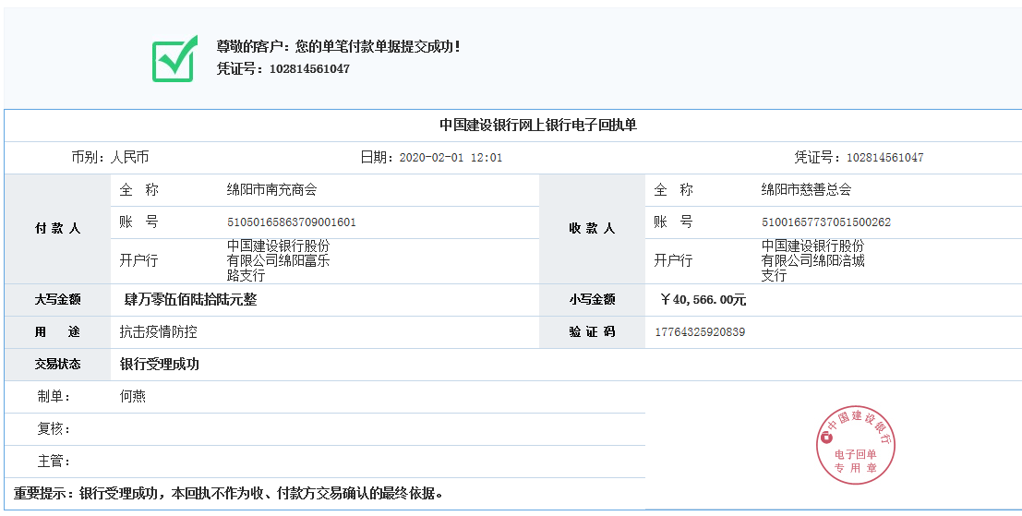Screen dimensions: 1022x516
Task: Click the 重要提示 notice at the bottom
Action: click(229, 493)
